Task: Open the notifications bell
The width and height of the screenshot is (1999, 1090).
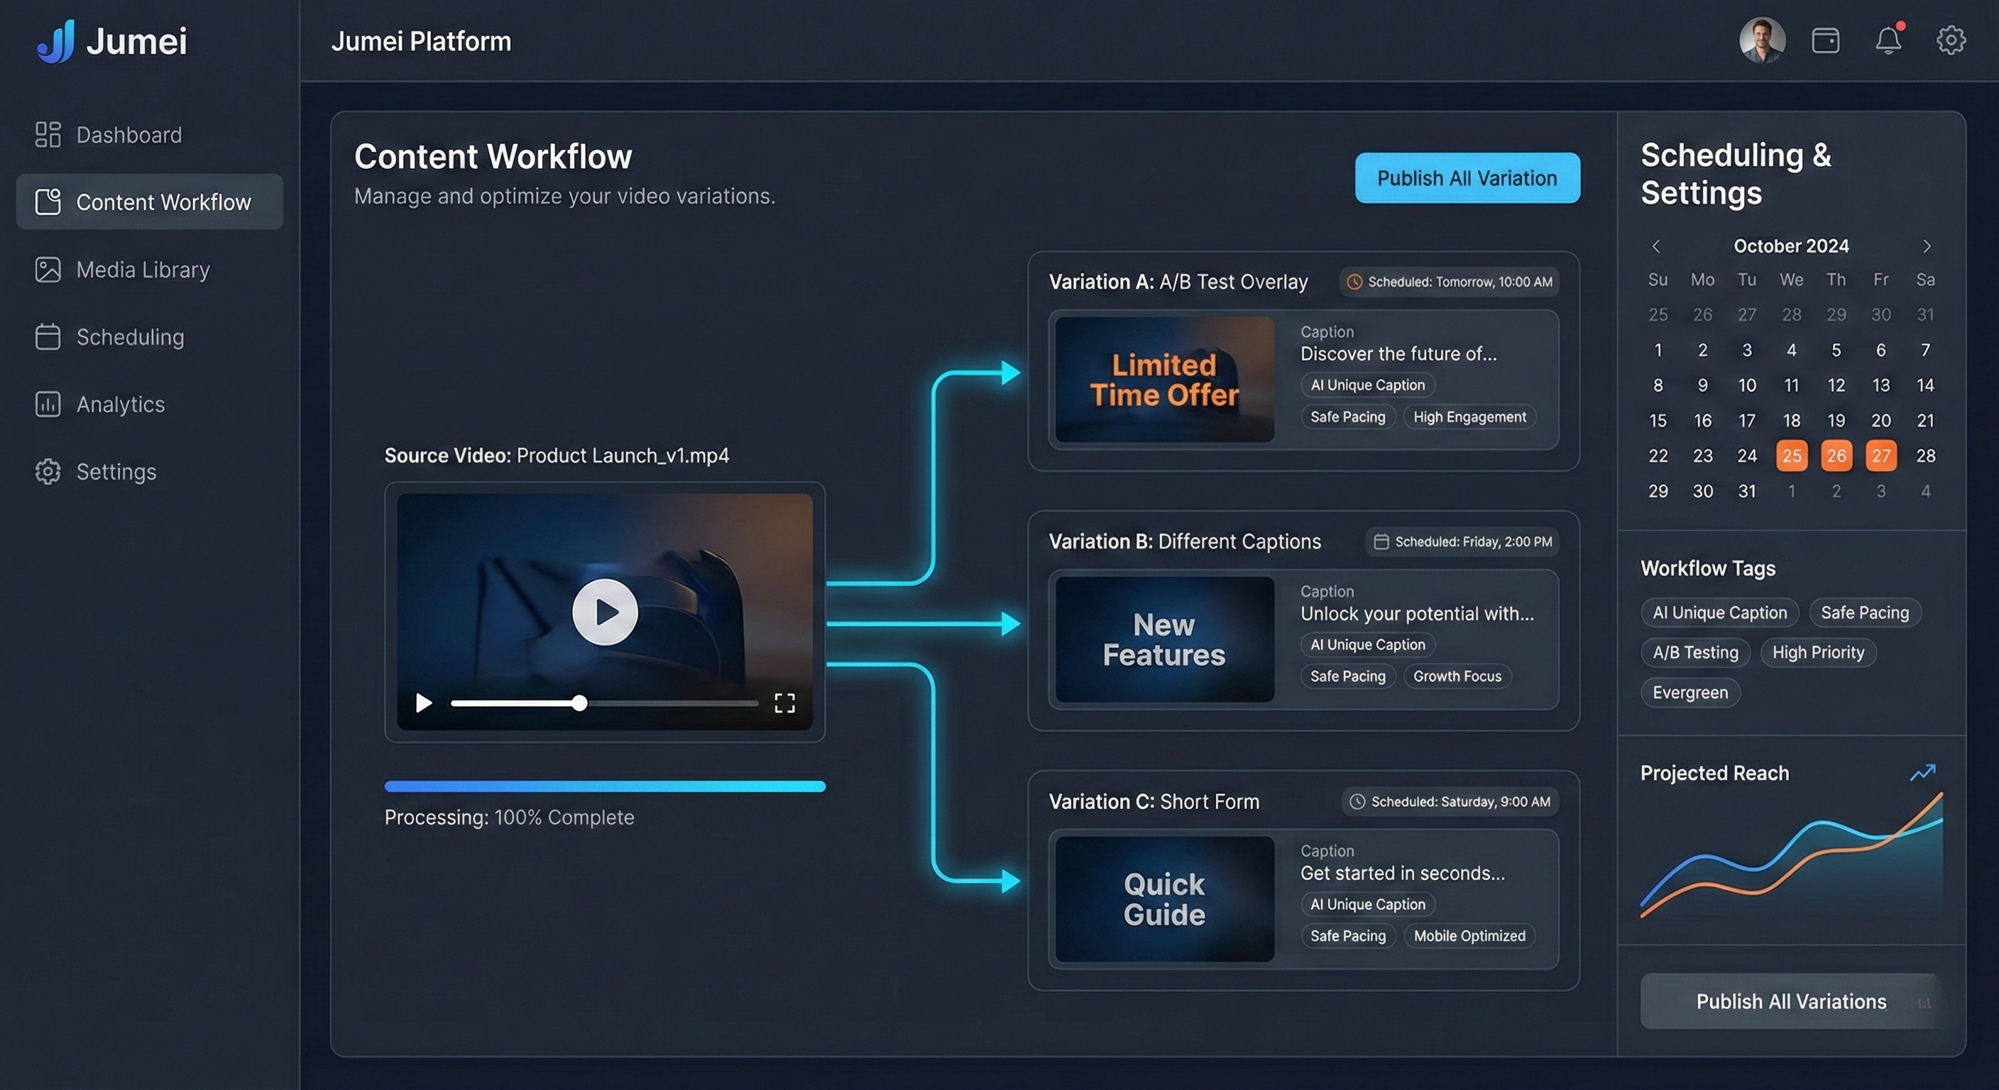Action: coord(1888,40)
